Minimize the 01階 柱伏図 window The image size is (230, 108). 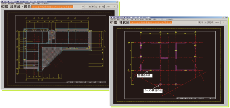point(223,17)
